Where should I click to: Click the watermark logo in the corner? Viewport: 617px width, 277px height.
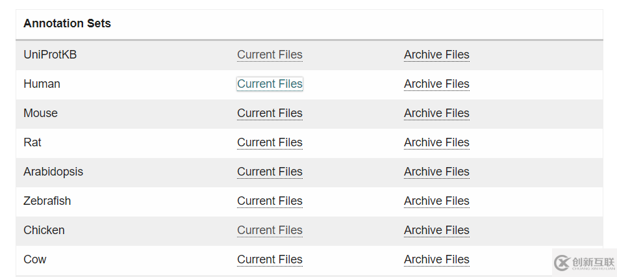[x=584, y=262]
